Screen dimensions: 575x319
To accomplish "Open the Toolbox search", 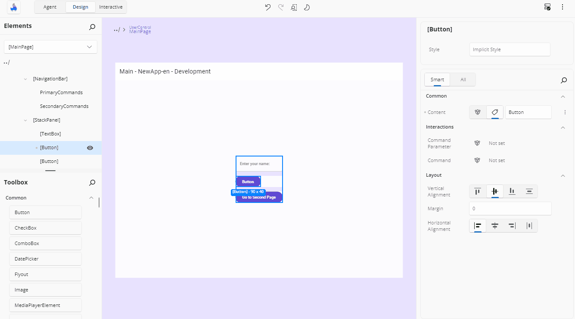I will click(92, 183).
